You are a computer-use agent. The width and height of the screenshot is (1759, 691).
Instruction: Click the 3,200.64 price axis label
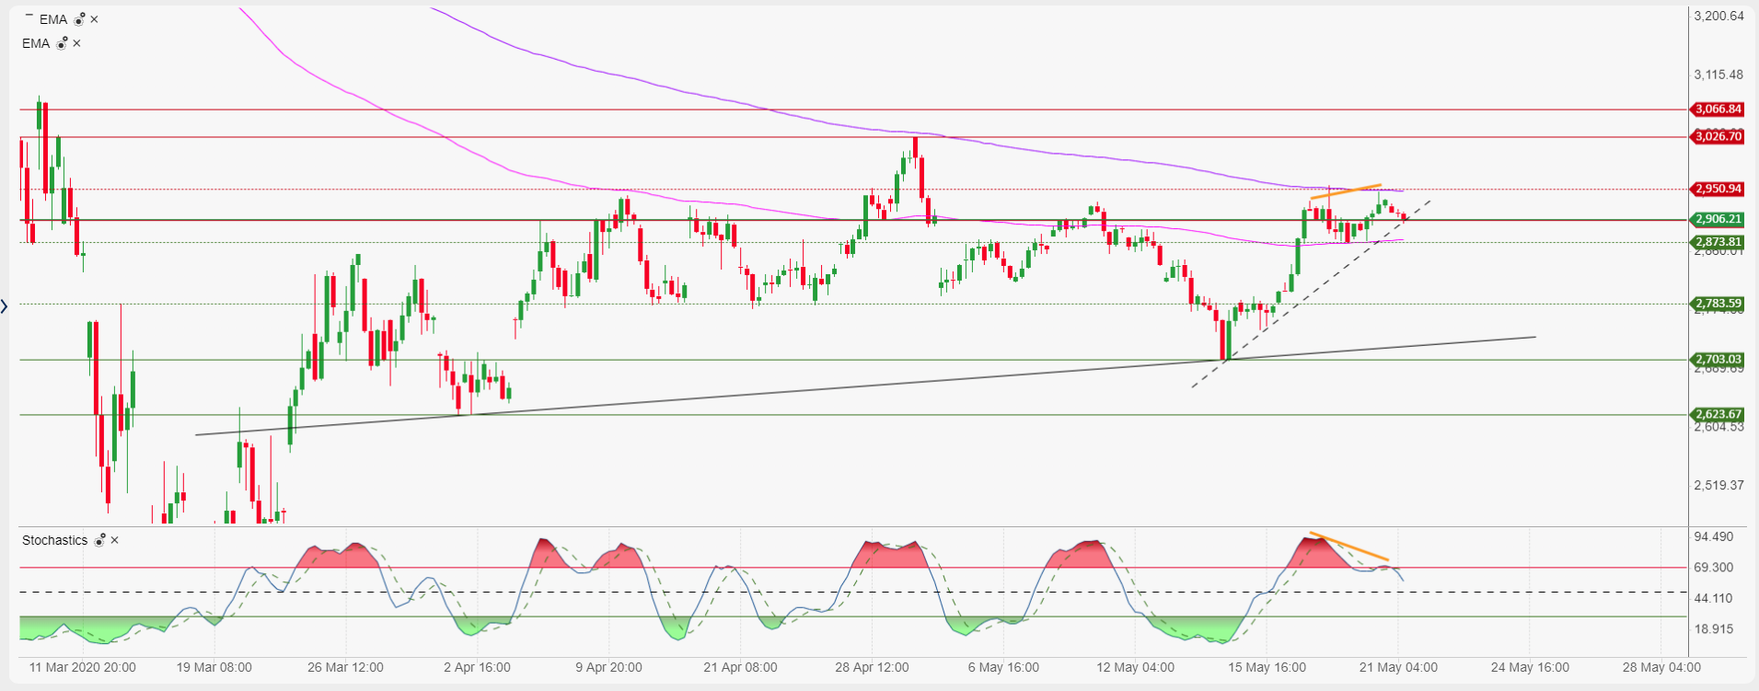(1718, 16)
